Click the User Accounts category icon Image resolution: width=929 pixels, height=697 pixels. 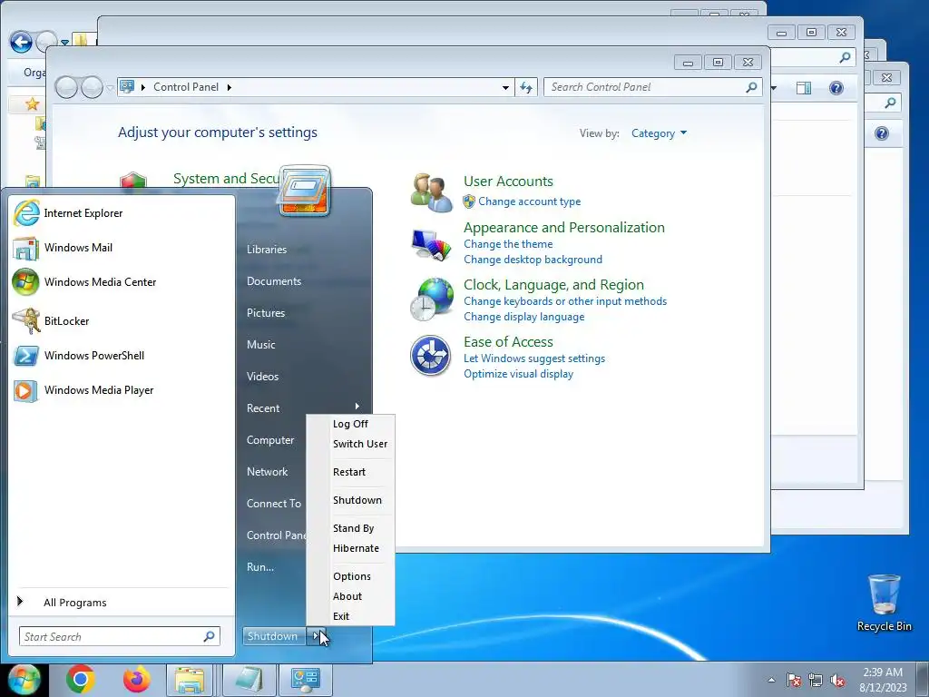click(431, 192)
